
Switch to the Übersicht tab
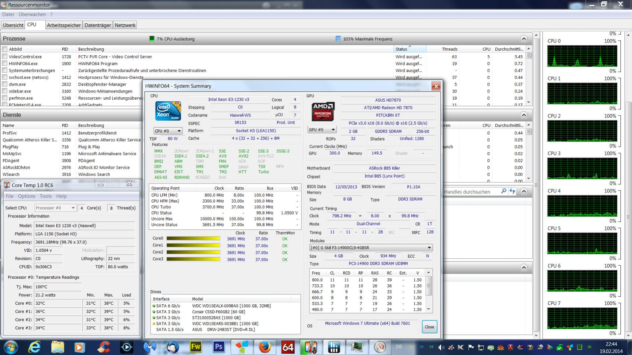pos(13,25)
